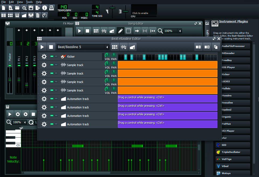Save the current project
Screen dimensions: 259x177
[x=31, y=8]
